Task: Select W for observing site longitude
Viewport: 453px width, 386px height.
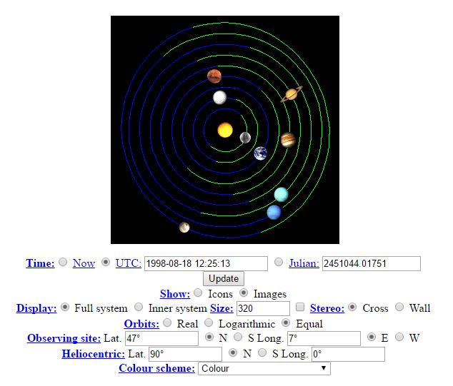Action: (x=399, y=337)
